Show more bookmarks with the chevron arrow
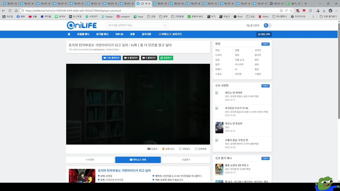340x191 pixels. point(313,16)
